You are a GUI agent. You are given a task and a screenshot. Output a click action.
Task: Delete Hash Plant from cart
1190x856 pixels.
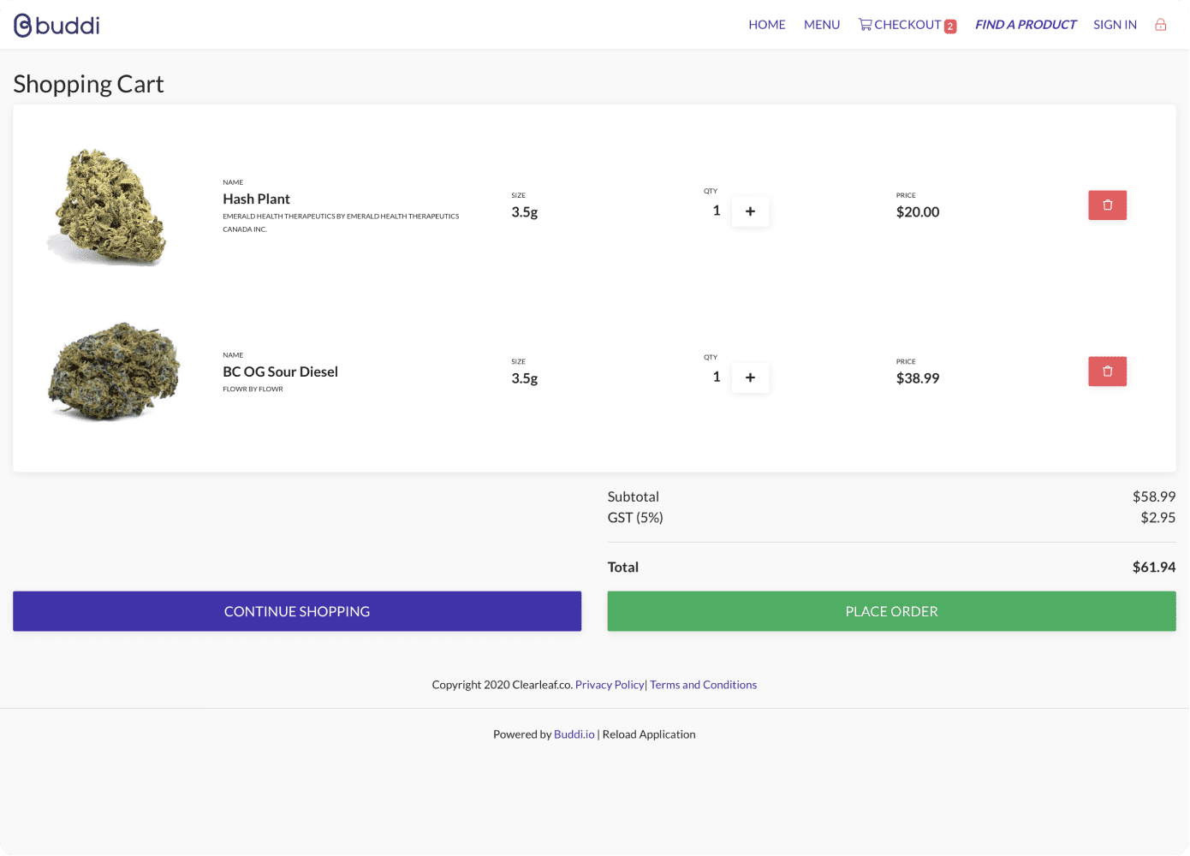coord(1107,205)
